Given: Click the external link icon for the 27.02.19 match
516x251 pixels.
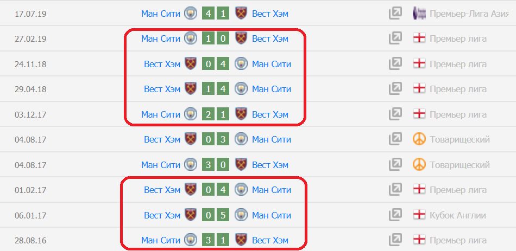Looking at the screenshot, I should [395, 38].
